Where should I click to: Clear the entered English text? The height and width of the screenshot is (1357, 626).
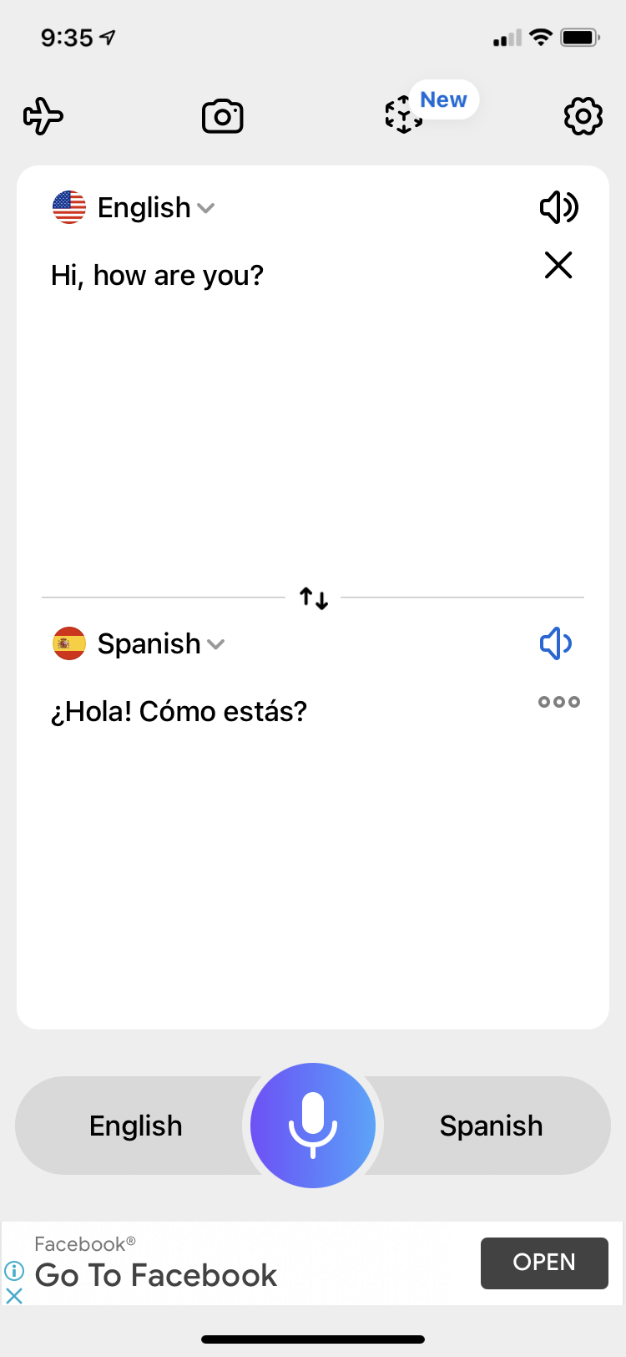pos(558,266)
